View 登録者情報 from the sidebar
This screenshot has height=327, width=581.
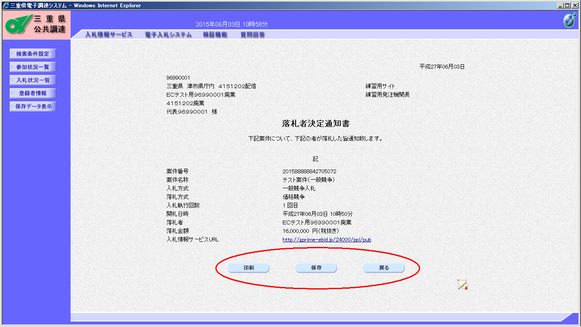click(33, 94)
